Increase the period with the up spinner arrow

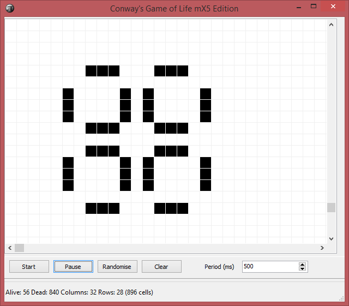pos(303,265)
